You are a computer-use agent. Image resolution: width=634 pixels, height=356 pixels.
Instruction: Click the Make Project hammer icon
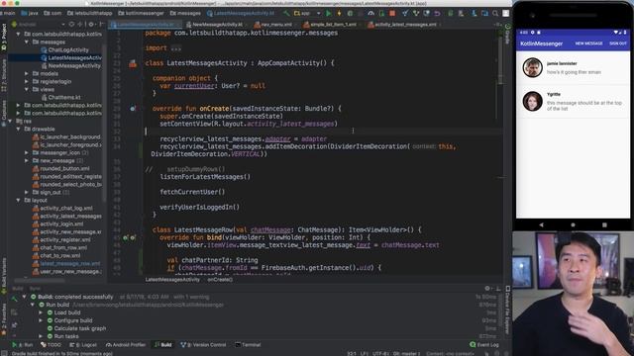click(286, 13)
